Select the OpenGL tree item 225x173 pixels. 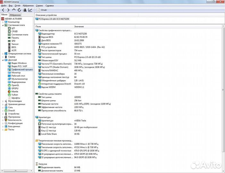pos(15,85)
